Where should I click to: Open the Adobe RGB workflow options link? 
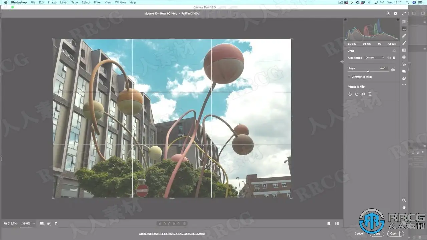(172, 234)
